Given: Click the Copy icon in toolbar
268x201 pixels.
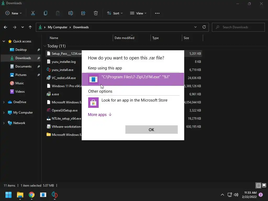Looking at the screenshot, I should click(46, 13).
